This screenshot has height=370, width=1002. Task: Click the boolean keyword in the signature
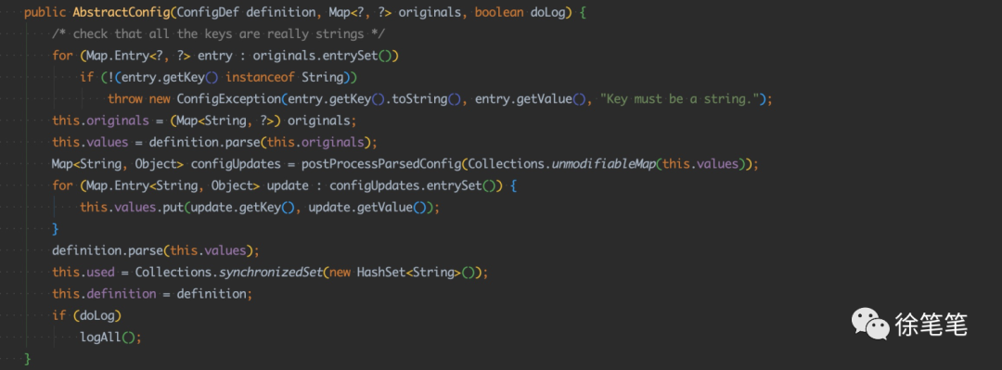pyautogui.click(x=499, y=13)
